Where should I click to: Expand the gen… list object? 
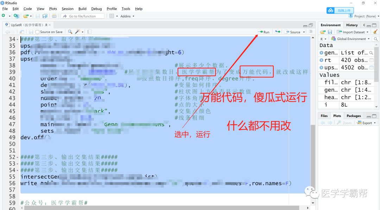point(321,53)
